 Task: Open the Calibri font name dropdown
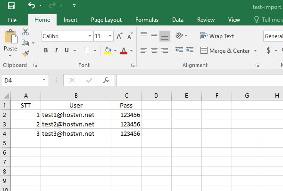(90, 36)
